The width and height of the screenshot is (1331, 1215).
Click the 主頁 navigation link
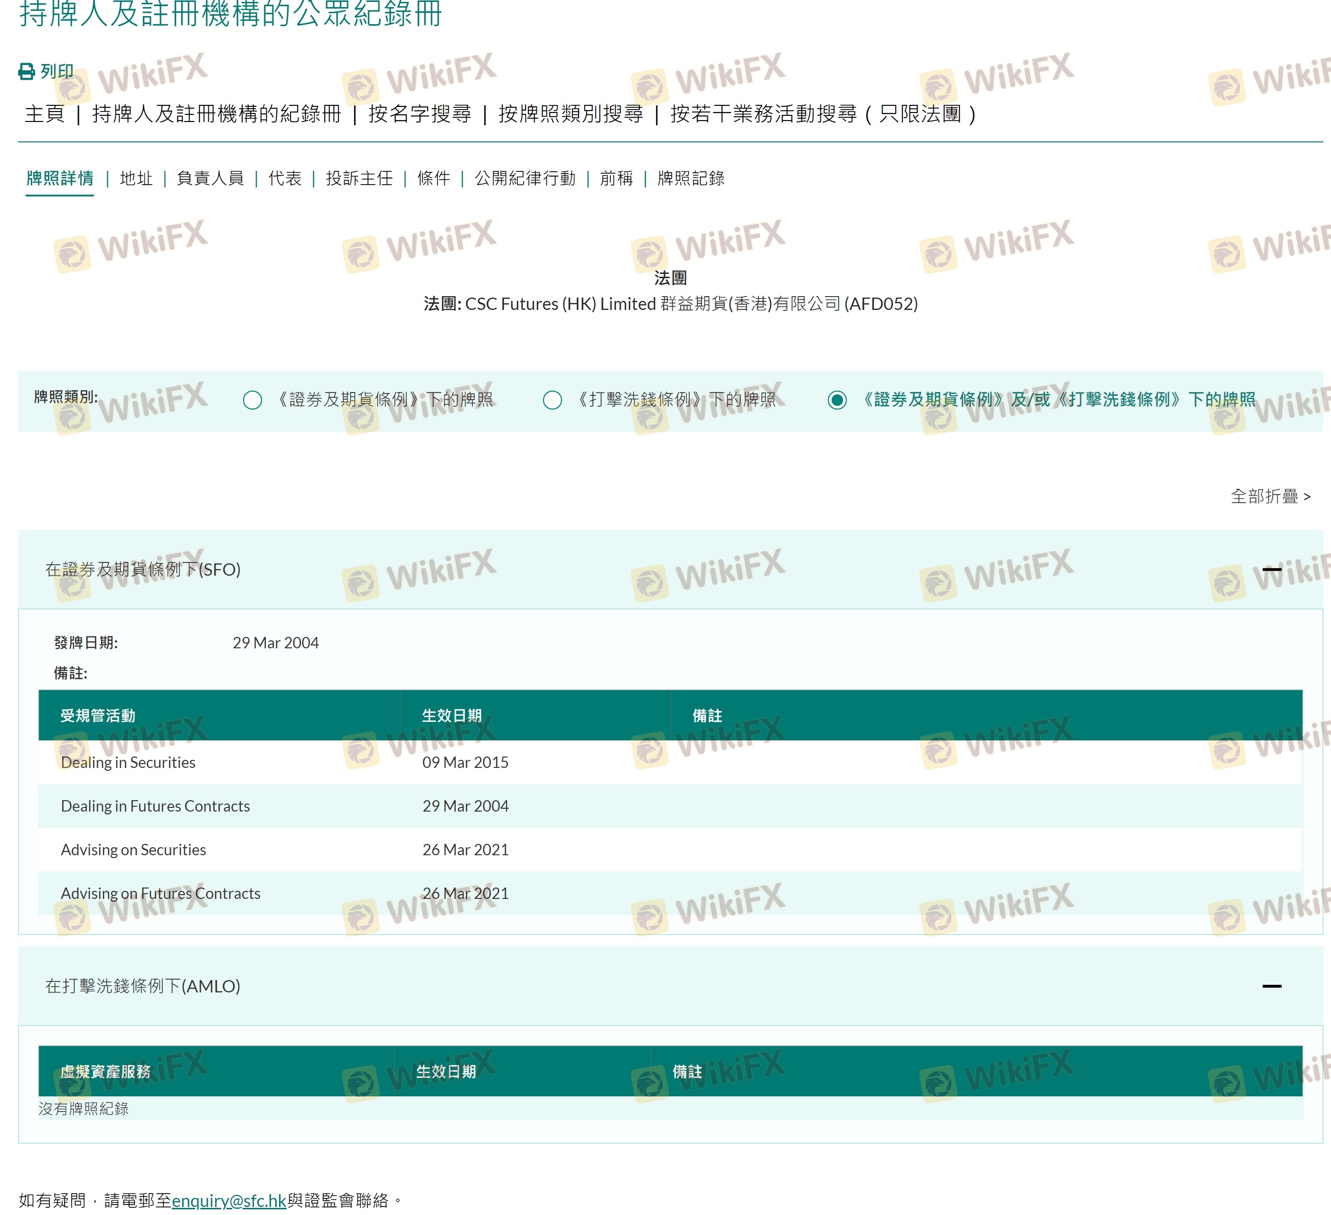pyautogui.click(x=44, y=113)
